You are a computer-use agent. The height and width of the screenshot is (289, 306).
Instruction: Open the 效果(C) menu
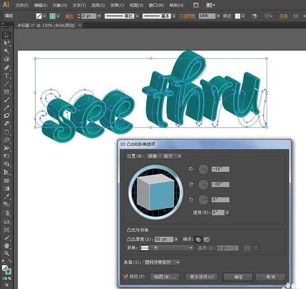tap(117, 5)
